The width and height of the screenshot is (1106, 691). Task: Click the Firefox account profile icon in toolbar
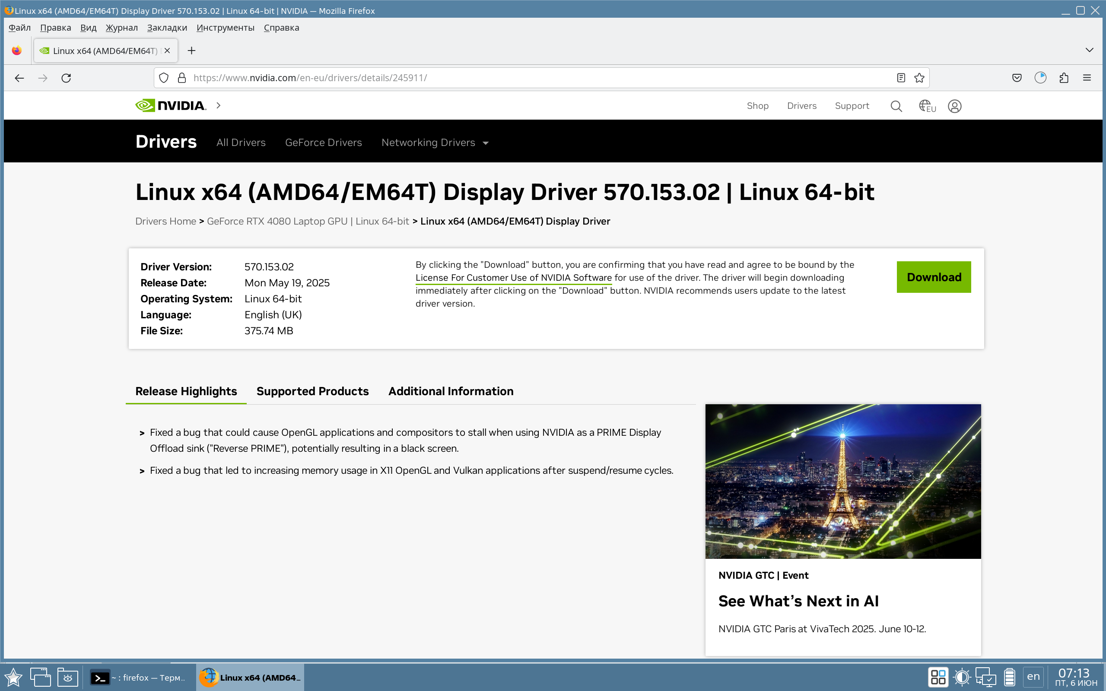click(1040, 78)
